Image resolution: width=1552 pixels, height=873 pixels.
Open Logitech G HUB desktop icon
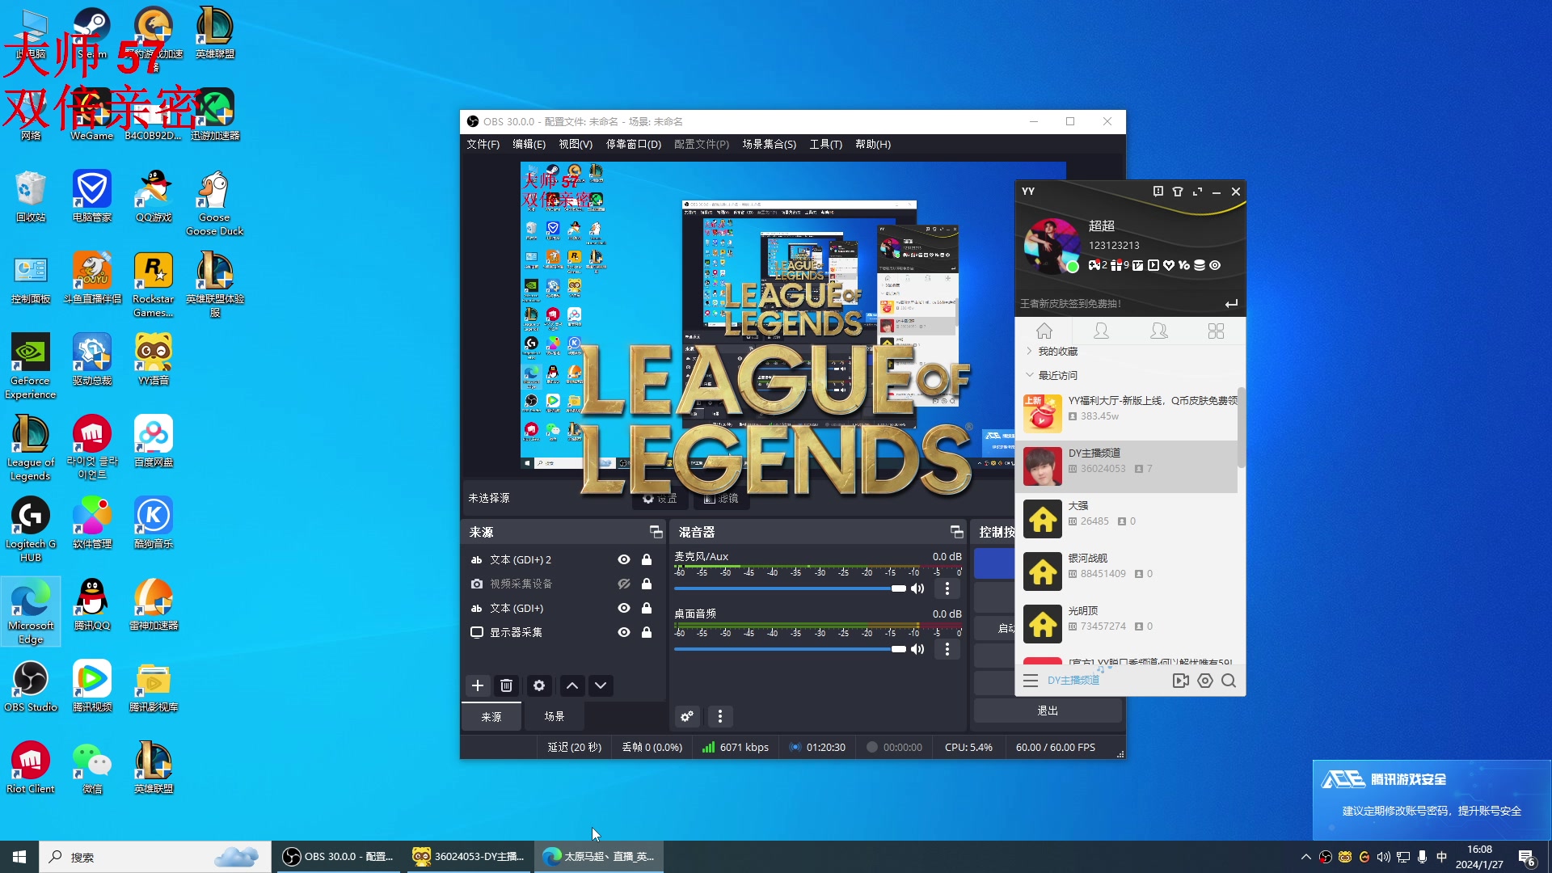pos(30,529)
